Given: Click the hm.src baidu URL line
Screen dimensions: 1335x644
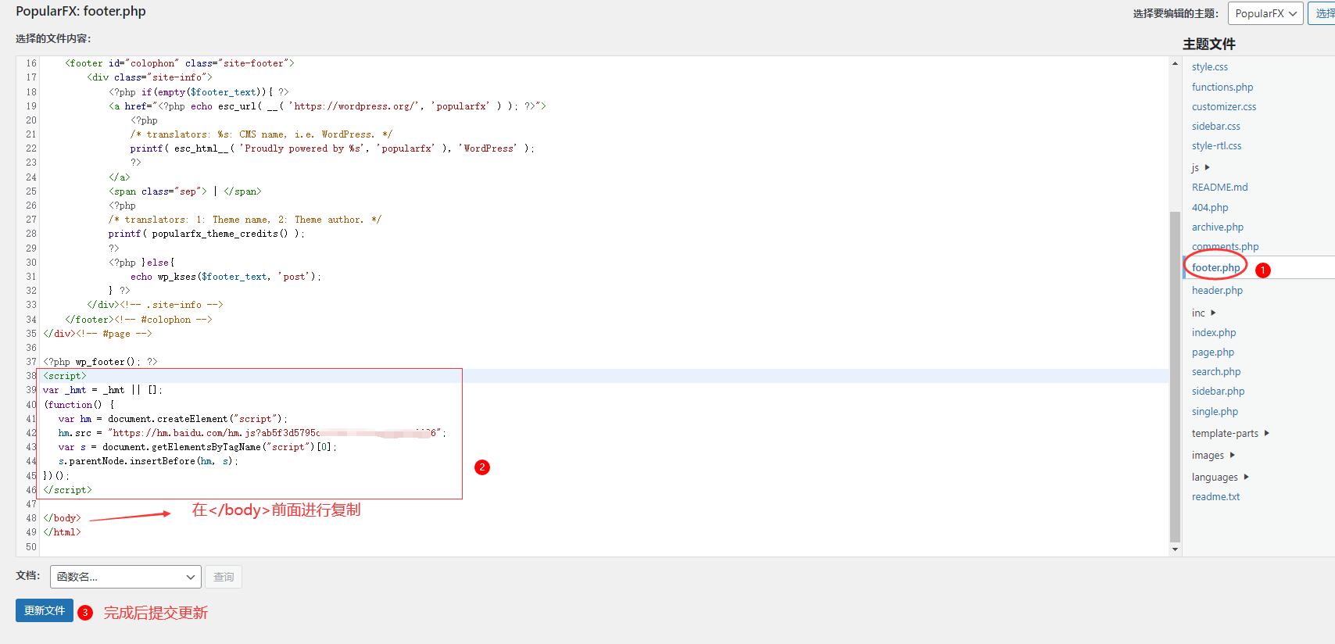Looking at the screenshot, I should pyautogui.click(x=252, y=433).
